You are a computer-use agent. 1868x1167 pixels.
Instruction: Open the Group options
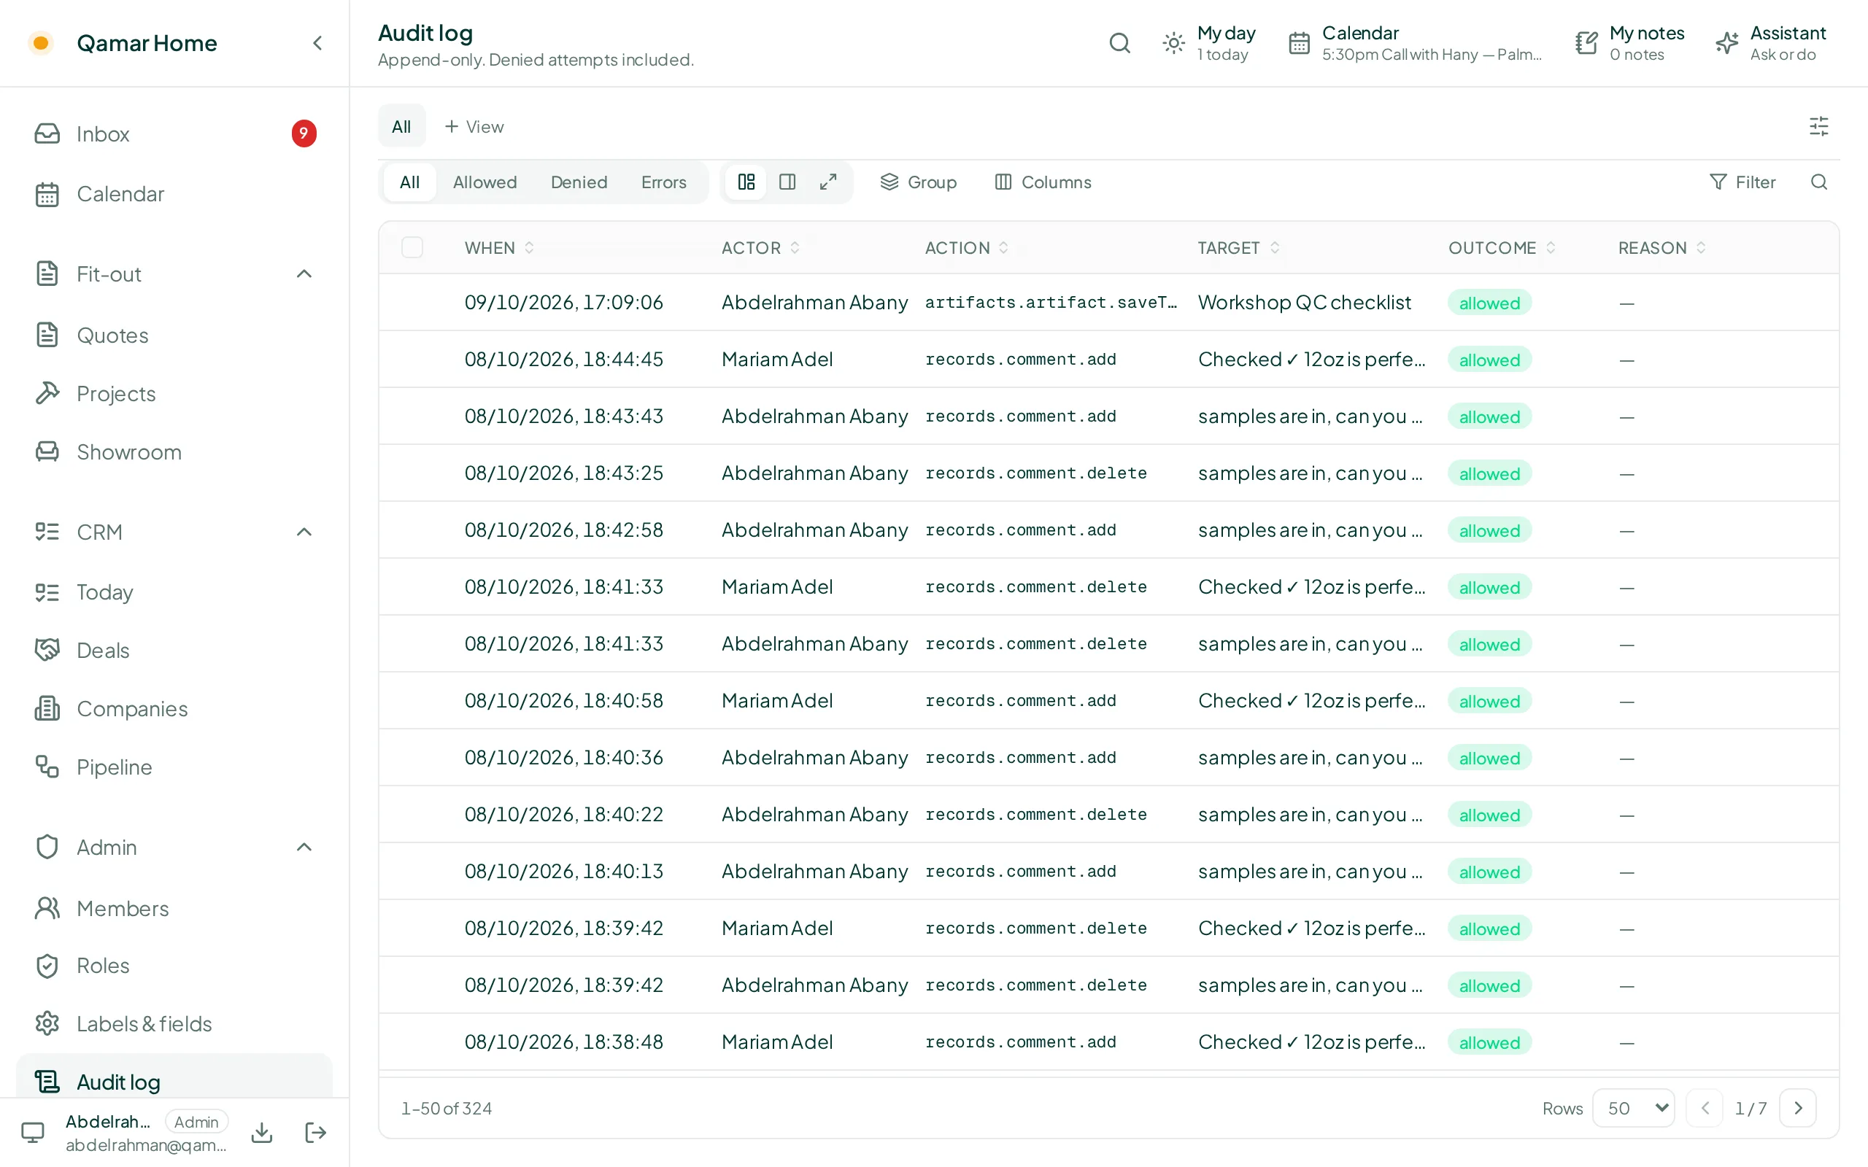[x=919, y=182]
